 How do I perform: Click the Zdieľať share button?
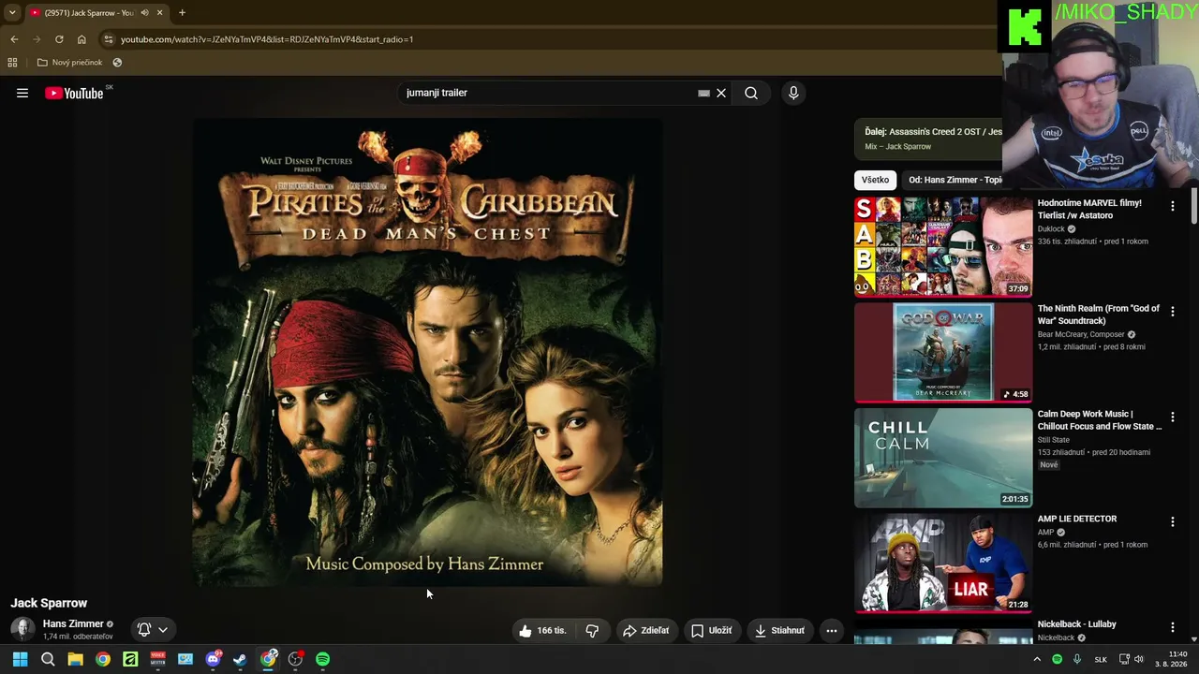(x=646, y=631)
